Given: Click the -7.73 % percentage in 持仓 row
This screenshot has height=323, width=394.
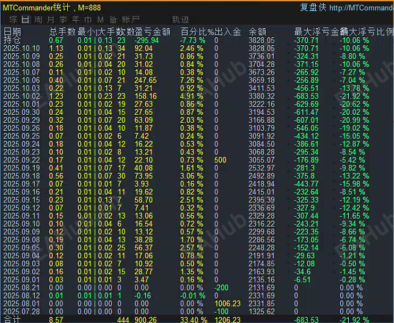Looking at the screenshot, I should [x=193, y=40].
